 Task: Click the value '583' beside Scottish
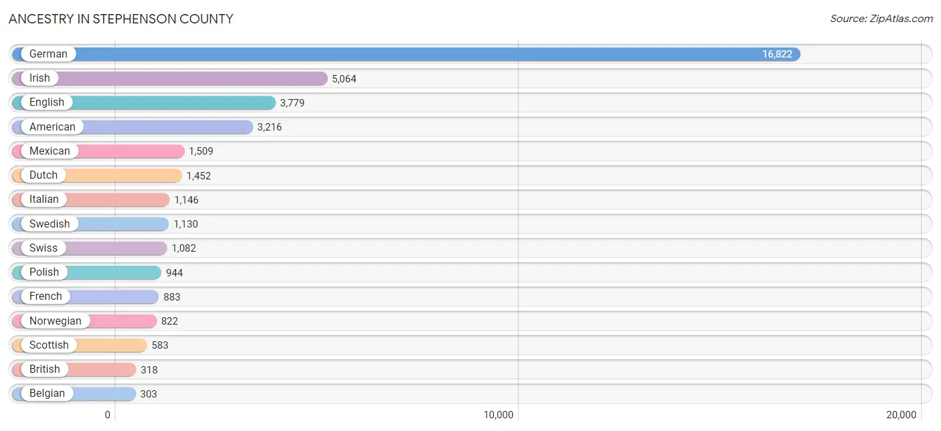coord(160,345)
